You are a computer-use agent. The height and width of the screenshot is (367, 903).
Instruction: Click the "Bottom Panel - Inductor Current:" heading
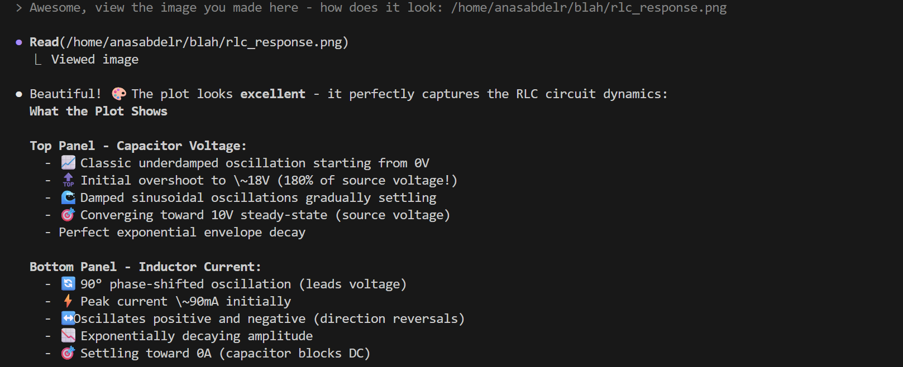(x=145, y=267)
